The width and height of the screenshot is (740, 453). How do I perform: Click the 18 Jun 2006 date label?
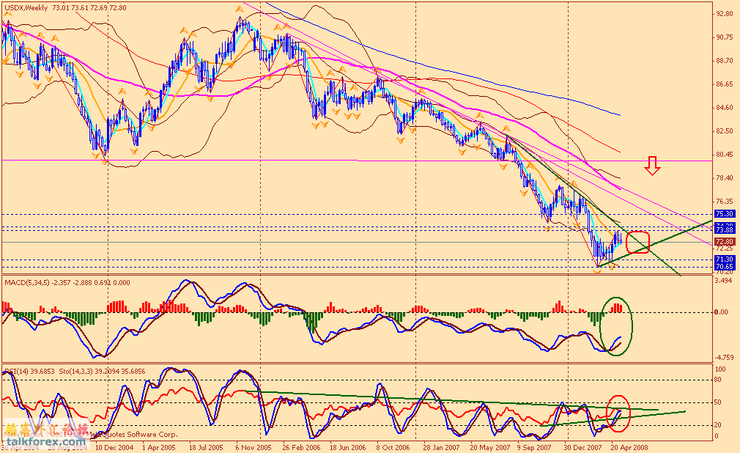click(x=348, y=447)
